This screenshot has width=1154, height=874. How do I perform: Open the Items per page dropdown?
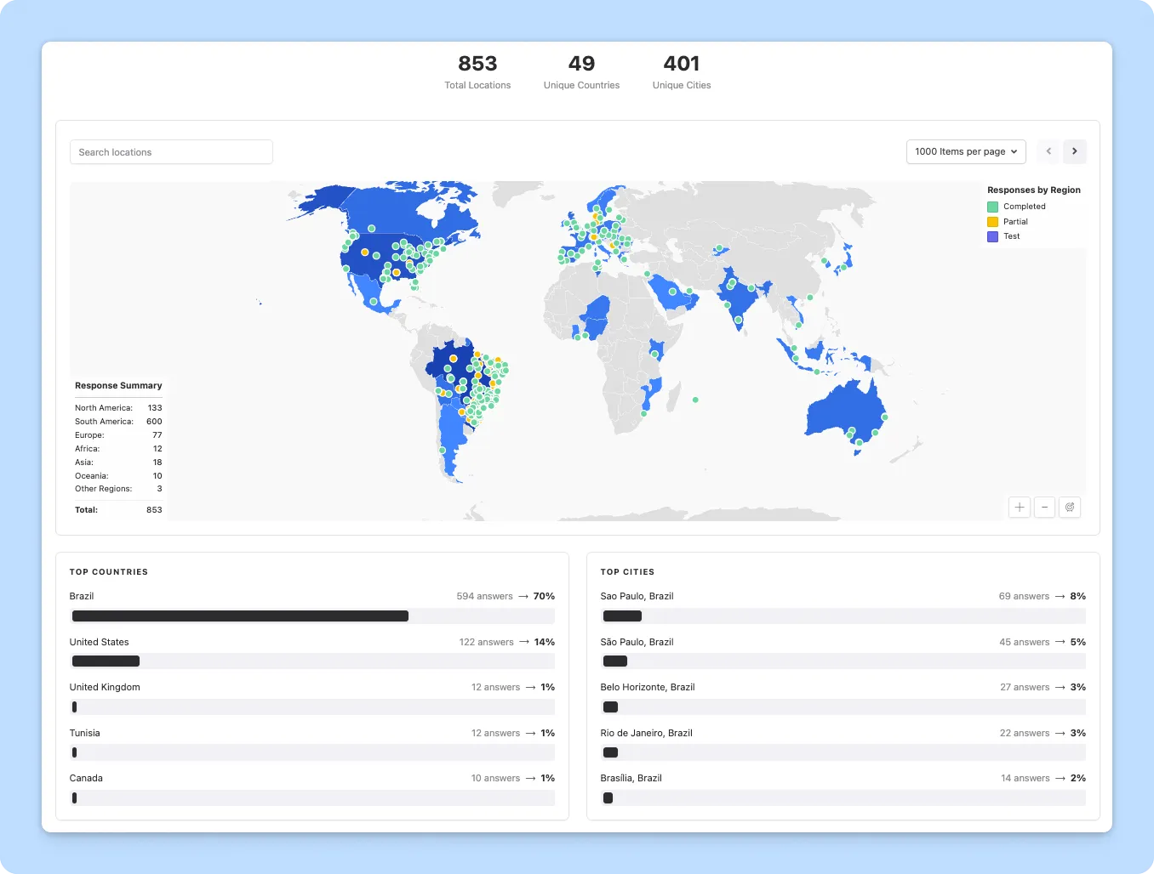[x=966, y=151]
